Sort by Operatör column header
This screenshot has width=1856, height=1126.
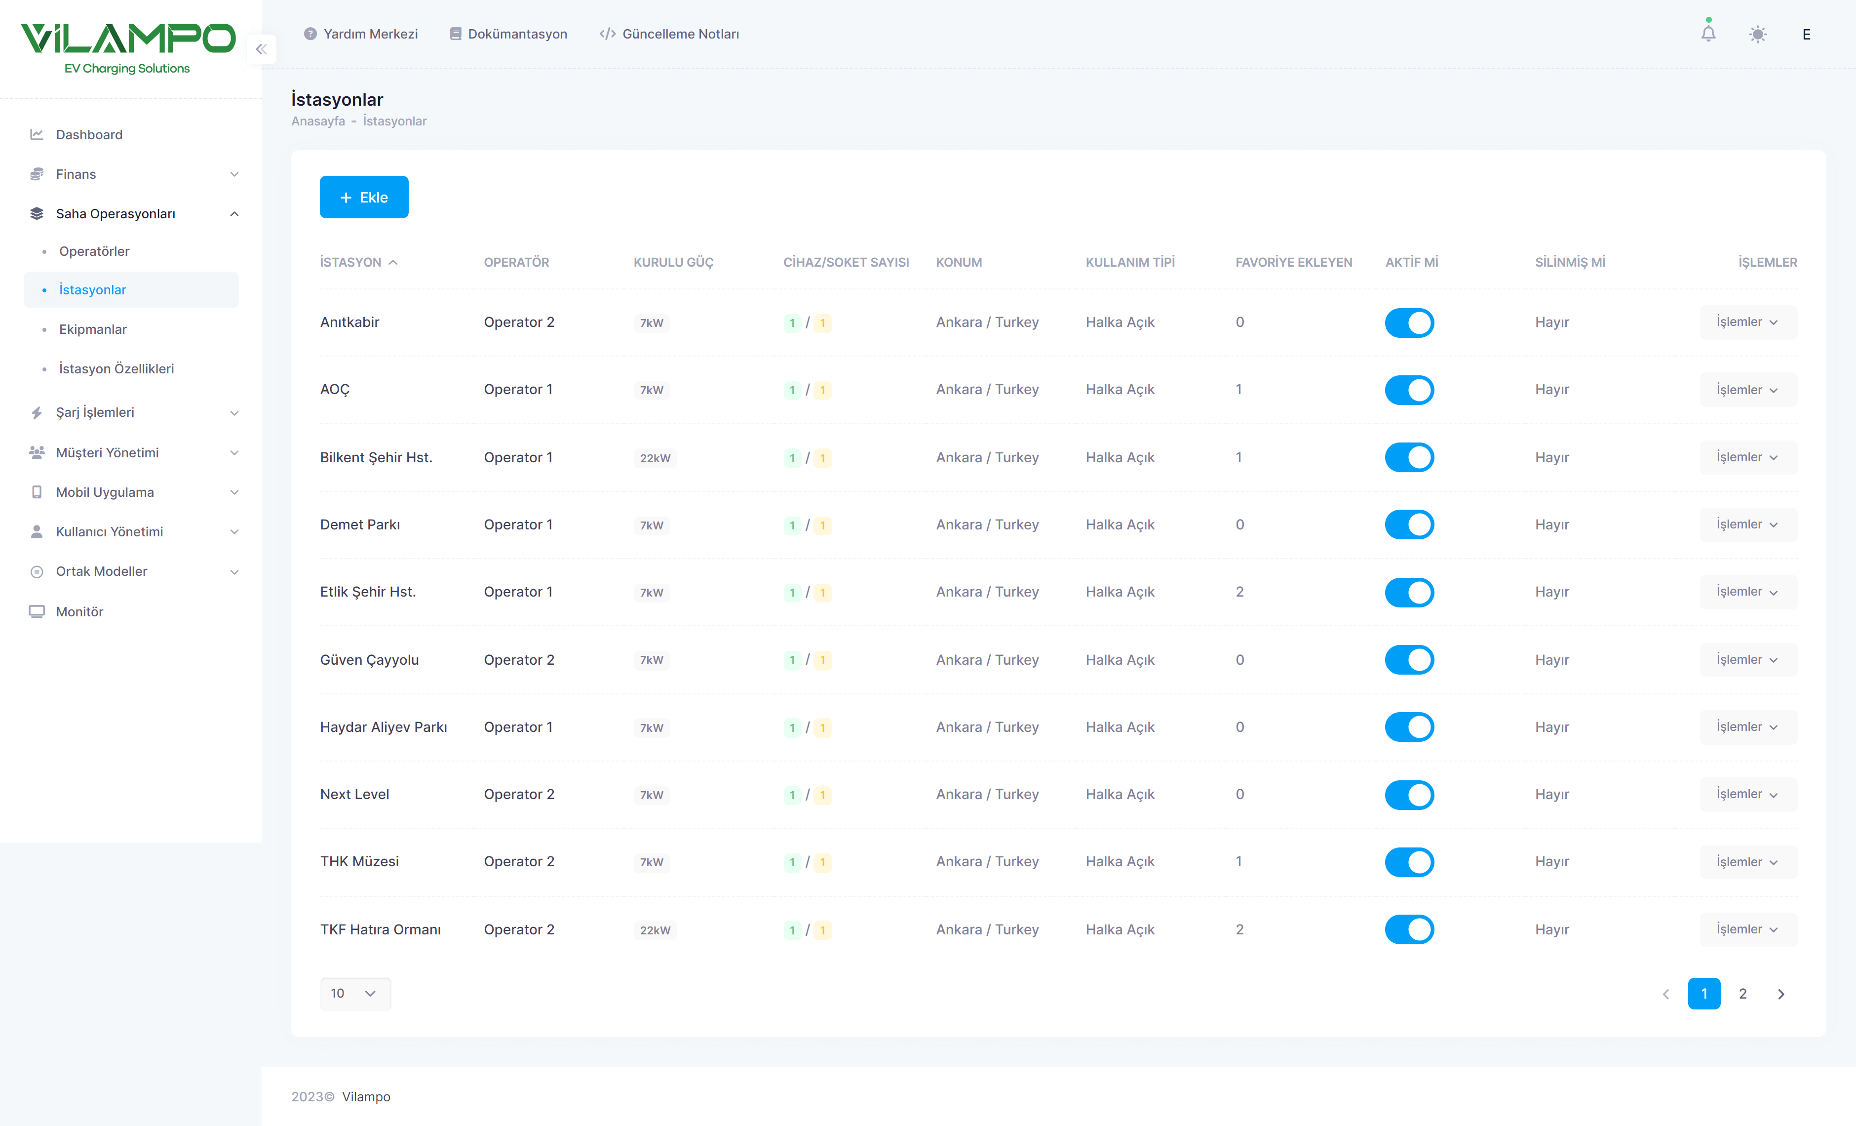(x=516, y=262)
